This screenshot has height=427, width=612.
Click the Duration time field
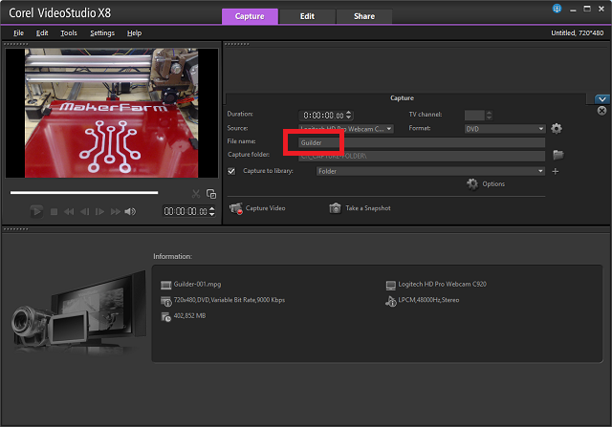tap(323, 116)
